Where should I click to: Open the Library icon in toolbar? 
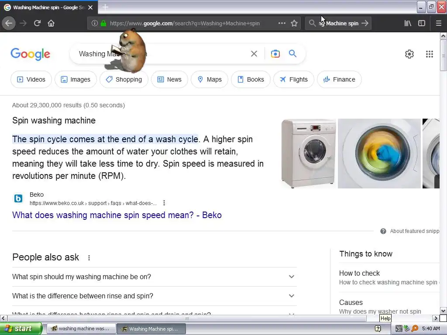408,23
